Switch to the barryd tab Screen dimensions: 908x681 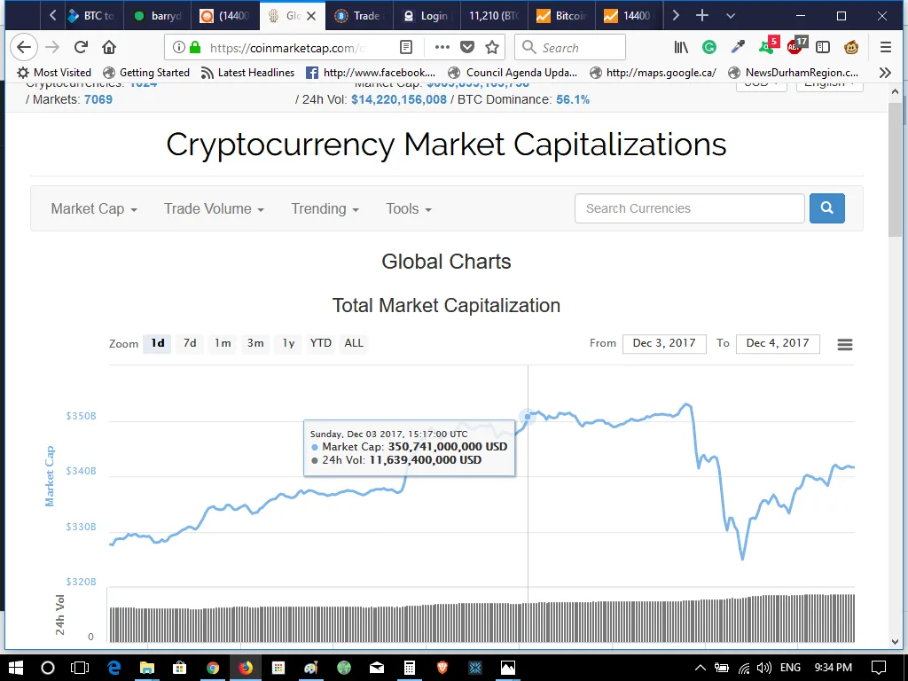157,16
